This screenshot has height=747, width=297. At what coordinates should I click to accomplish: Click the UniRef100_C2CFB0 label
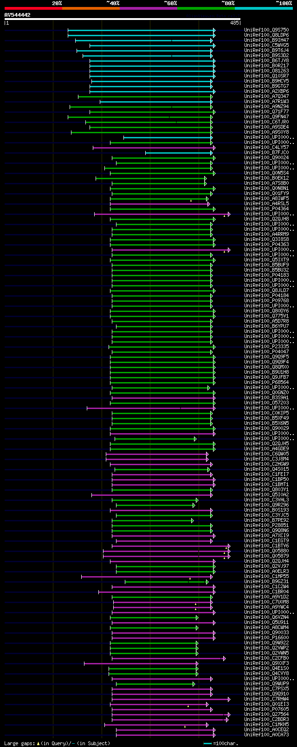click(266, 658)
